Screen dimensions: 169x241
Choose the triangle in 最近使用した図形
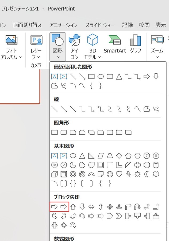tap(119, 77)
